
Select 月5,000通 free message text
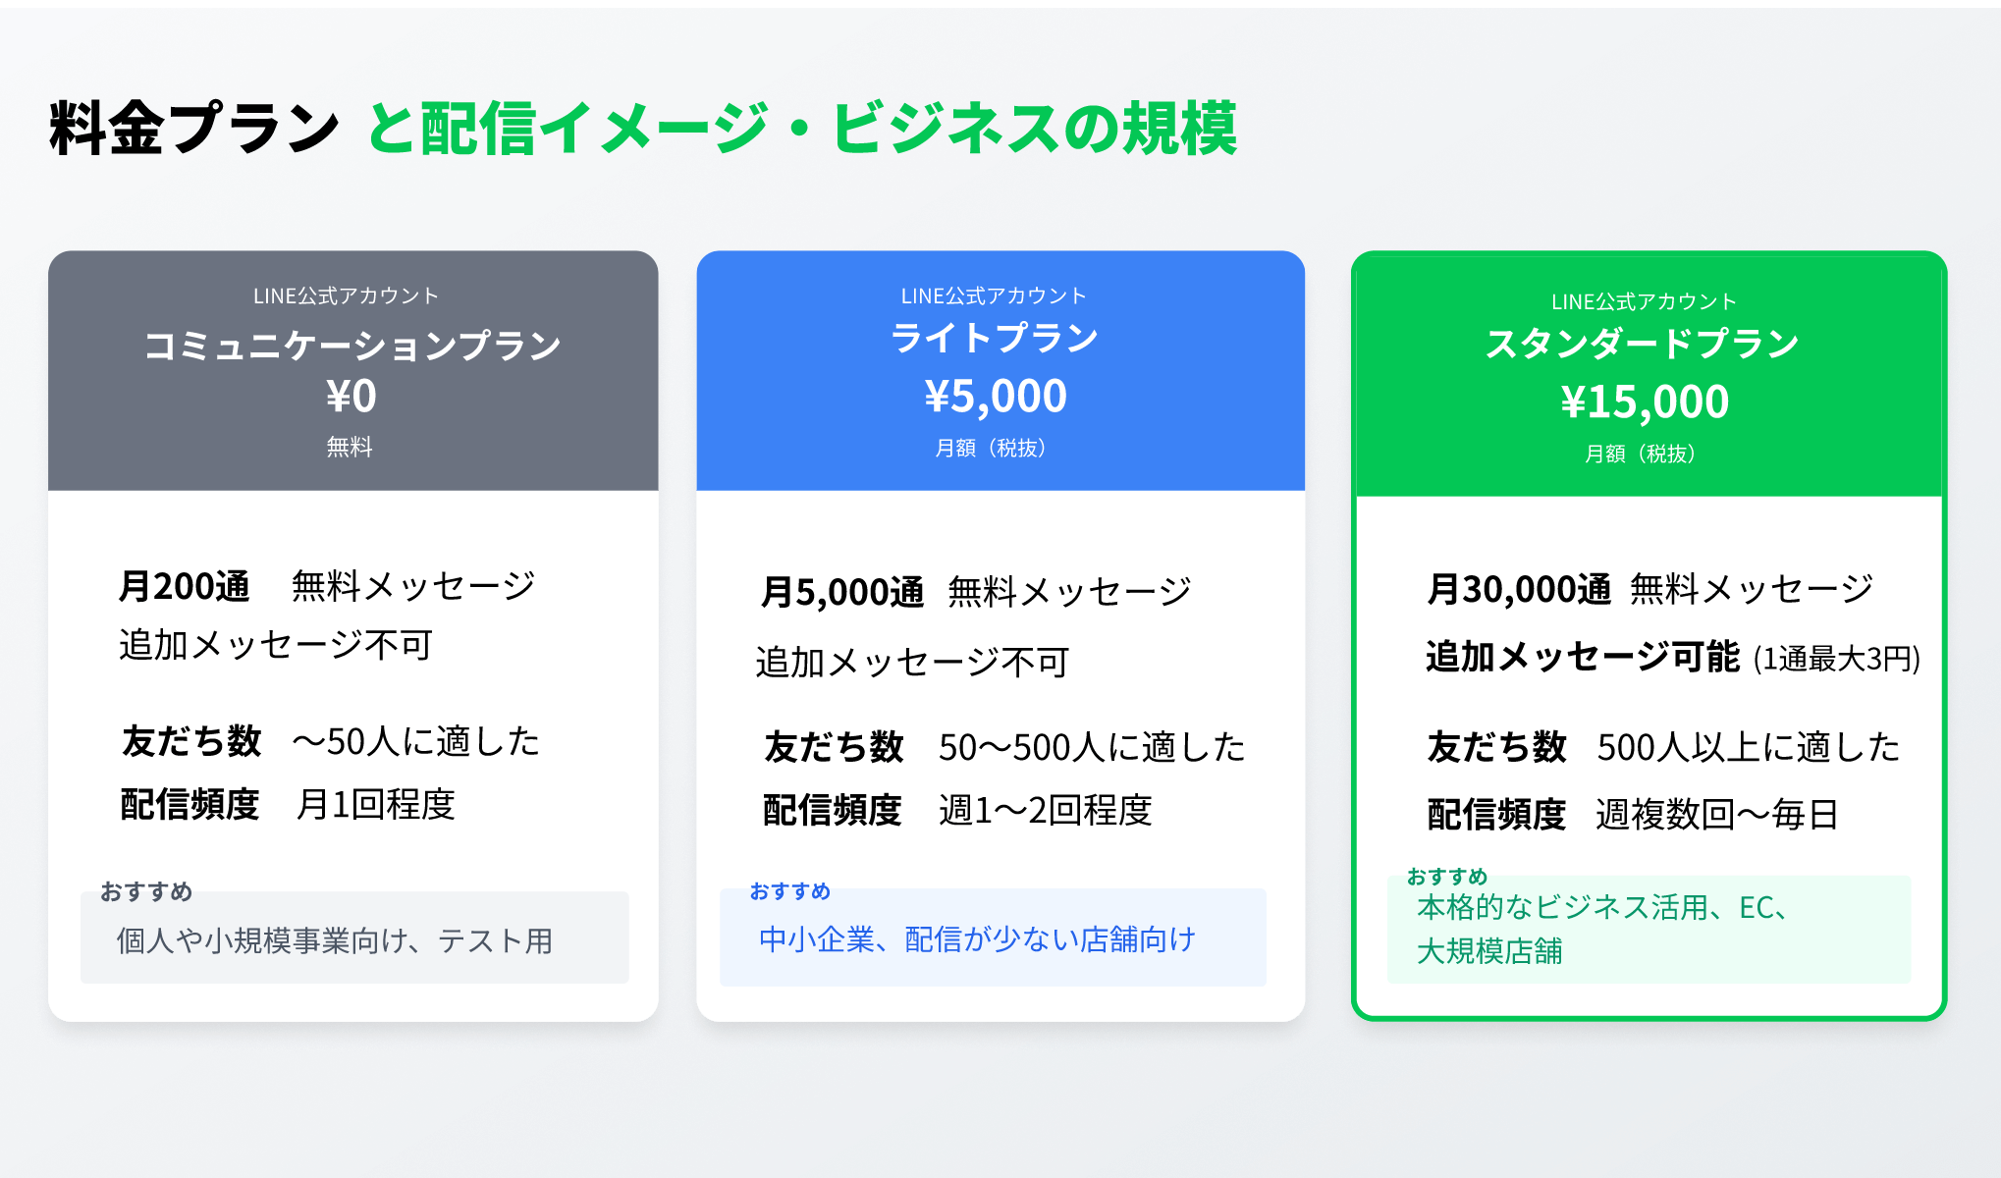[x=977, y=592]
